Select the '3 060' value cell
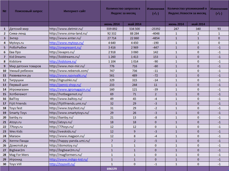 134,52
